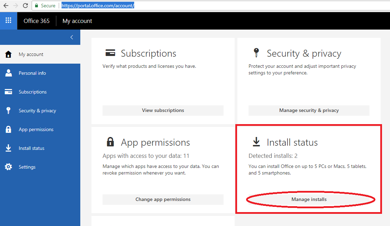Click the 'Detected installs: 2' text
Image resolution: width=390 pixels, height=226 pixels.
coord(273,156)
